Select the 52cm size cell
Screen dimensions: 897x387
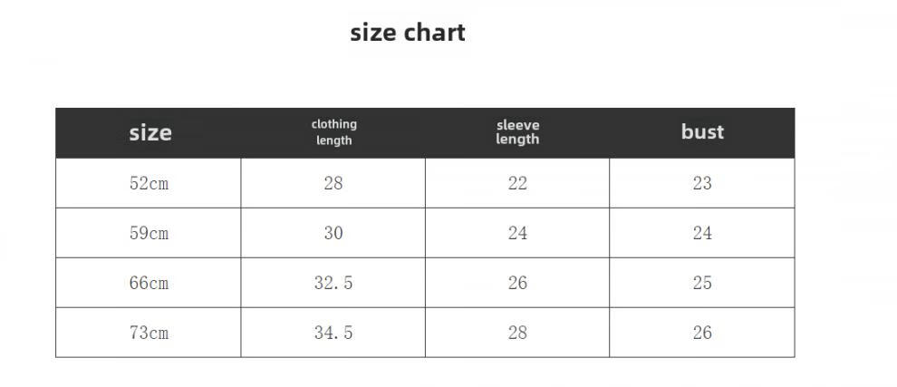pyautogui.click(x=149, y=183)
